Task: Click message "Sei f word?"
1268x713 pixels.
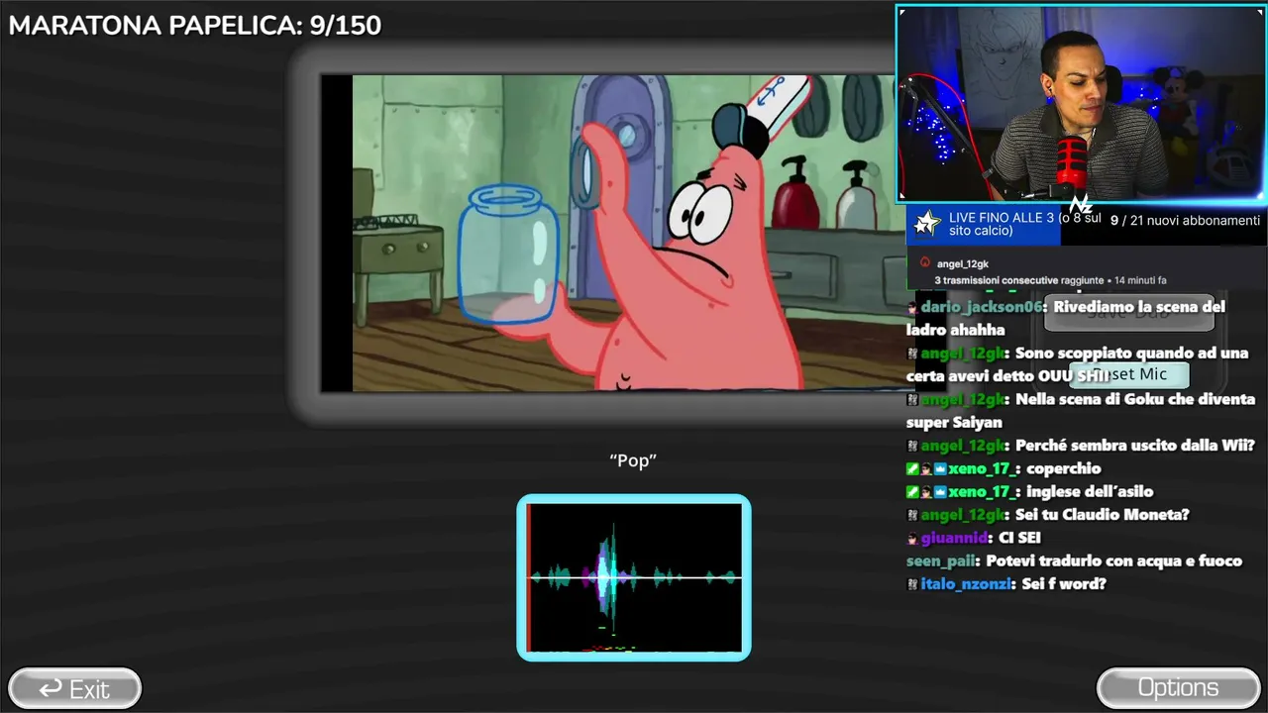Action: [1063, 583]
